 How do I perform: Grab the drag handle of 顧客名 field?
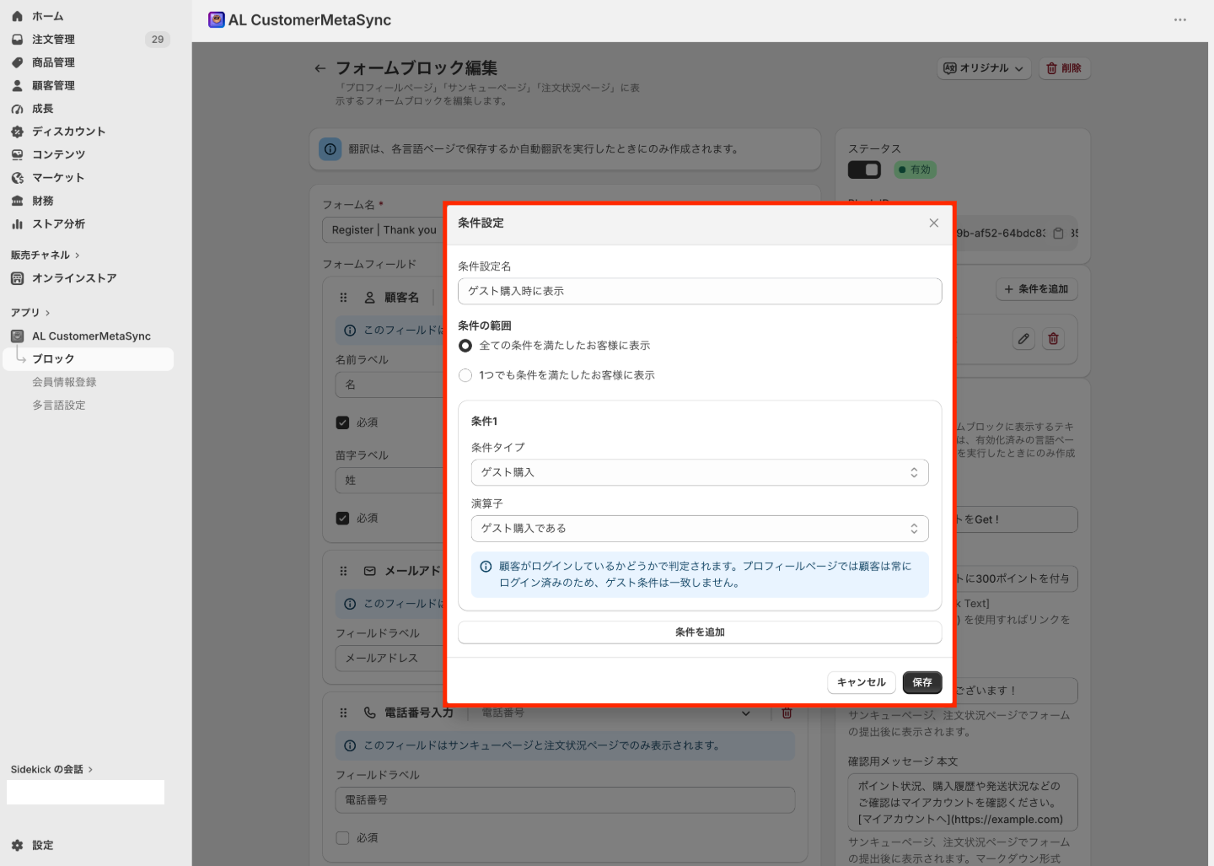tap(343, 298)
